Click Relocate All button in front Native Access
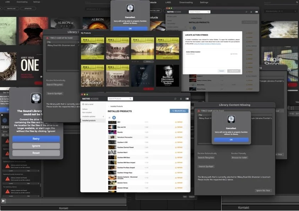Image resolution: width=299 pixels, height=211 pixels. (179, 111)
